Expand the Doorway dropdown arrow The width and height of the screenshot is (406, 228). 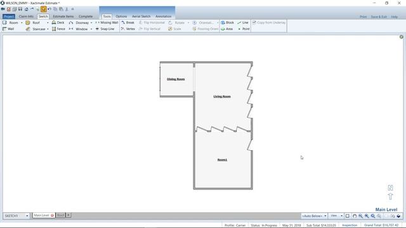pos(91,23)
